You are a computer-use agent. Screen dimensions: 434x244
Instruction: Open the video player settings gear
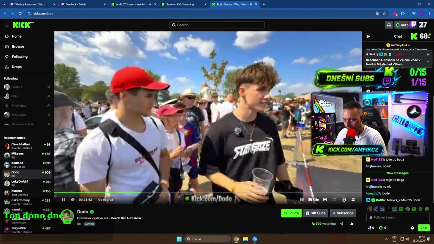(x=353, y=200)
